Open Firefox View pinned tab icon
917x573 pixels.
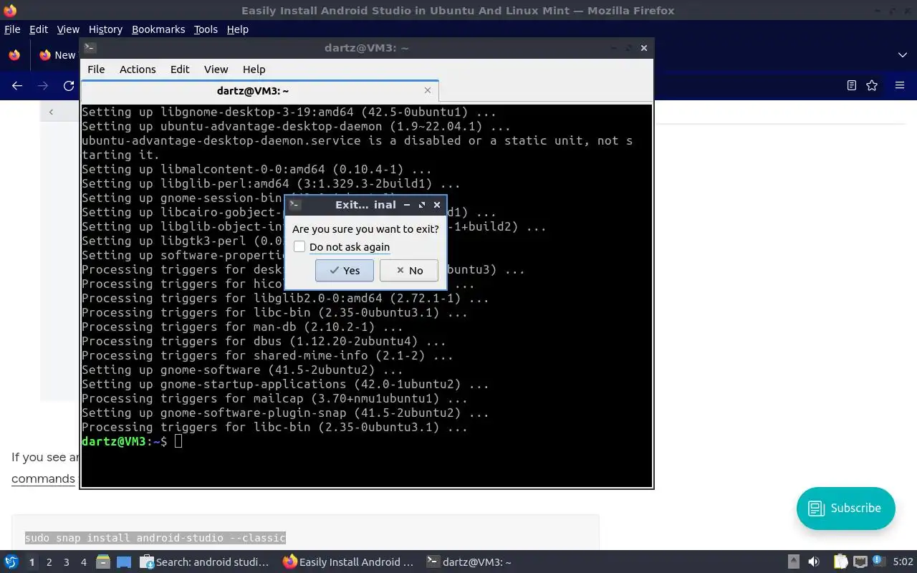[14, 54]
